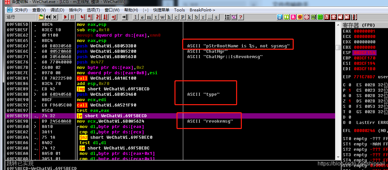The image size is (388, 170).
Task: Show the Run trace with the ... button
Action: [x=209, y=17]
